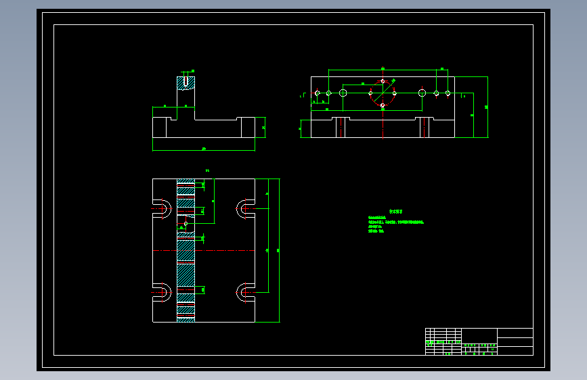Click the green technical requirements note block
The image size is (587, 380).
point(395,221)
